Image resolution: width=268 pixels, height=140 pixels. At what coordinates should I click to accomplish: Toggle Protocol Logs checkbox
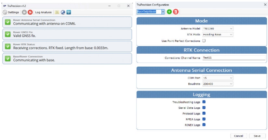204,113
